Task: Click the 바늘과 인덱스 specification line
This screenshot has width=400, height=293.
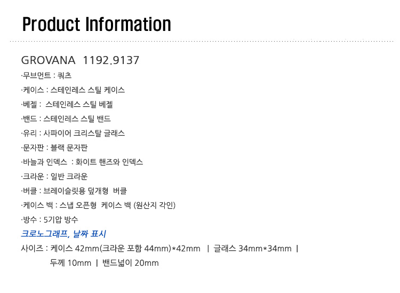Action: pos(82,162)
